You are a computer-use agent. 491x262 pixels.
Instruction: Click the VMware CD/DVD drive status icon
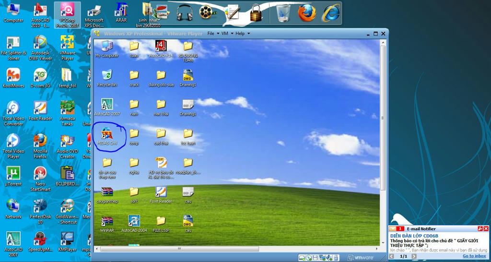[x=309, y=258]
